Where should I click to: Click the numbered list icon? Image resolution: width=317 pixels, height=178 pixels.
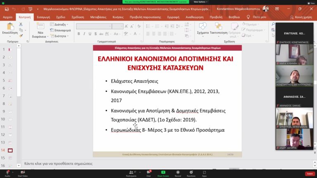tap(158, 26)
